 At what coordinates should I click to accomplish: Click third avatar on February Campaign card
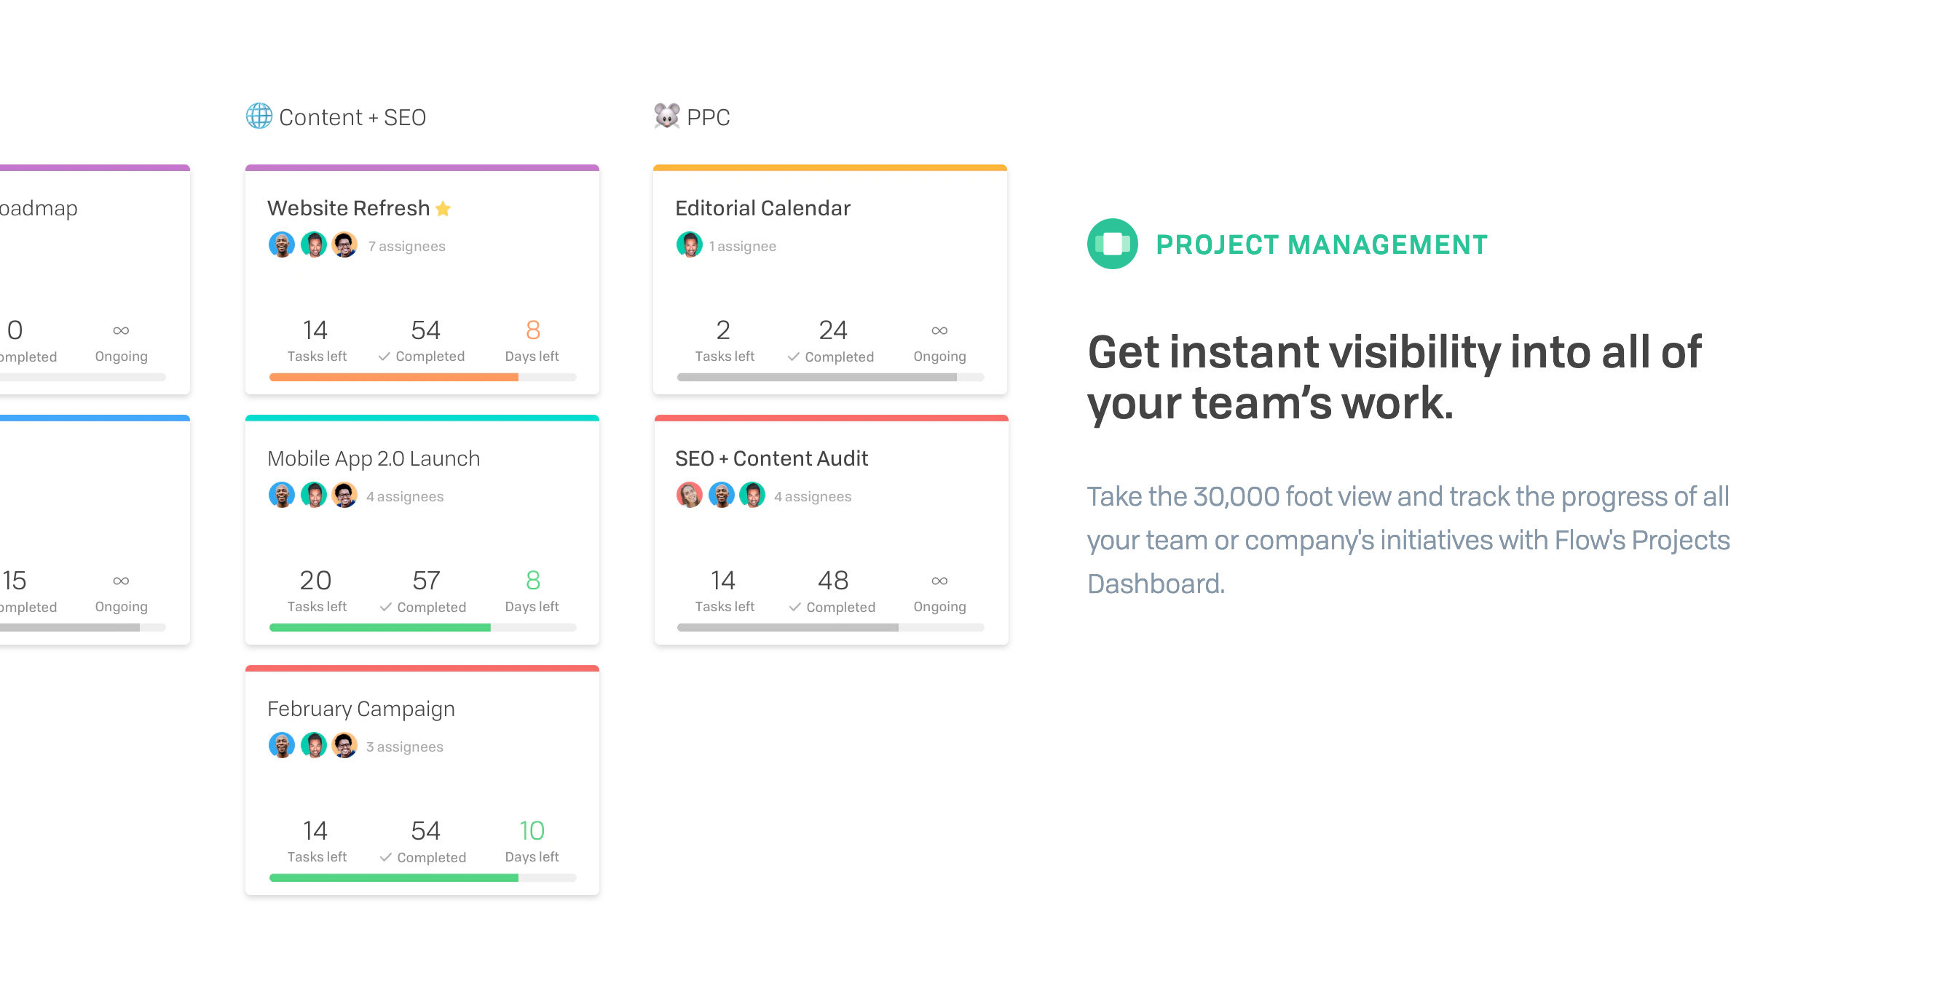click(344, 746)
